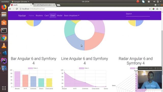Open a new Chrome tab
The image size is (163, 92).
click(58, 5)
